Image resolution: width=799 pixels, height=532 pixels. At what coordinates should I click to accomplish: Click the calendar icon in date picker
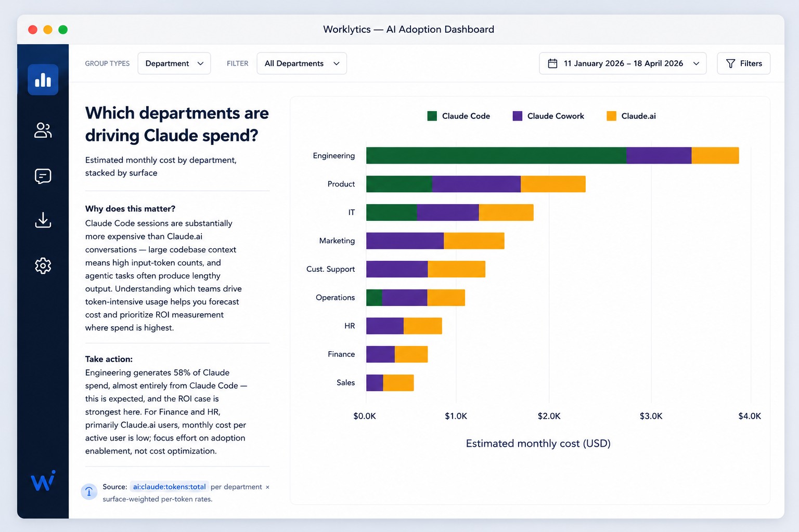point(552,63)
